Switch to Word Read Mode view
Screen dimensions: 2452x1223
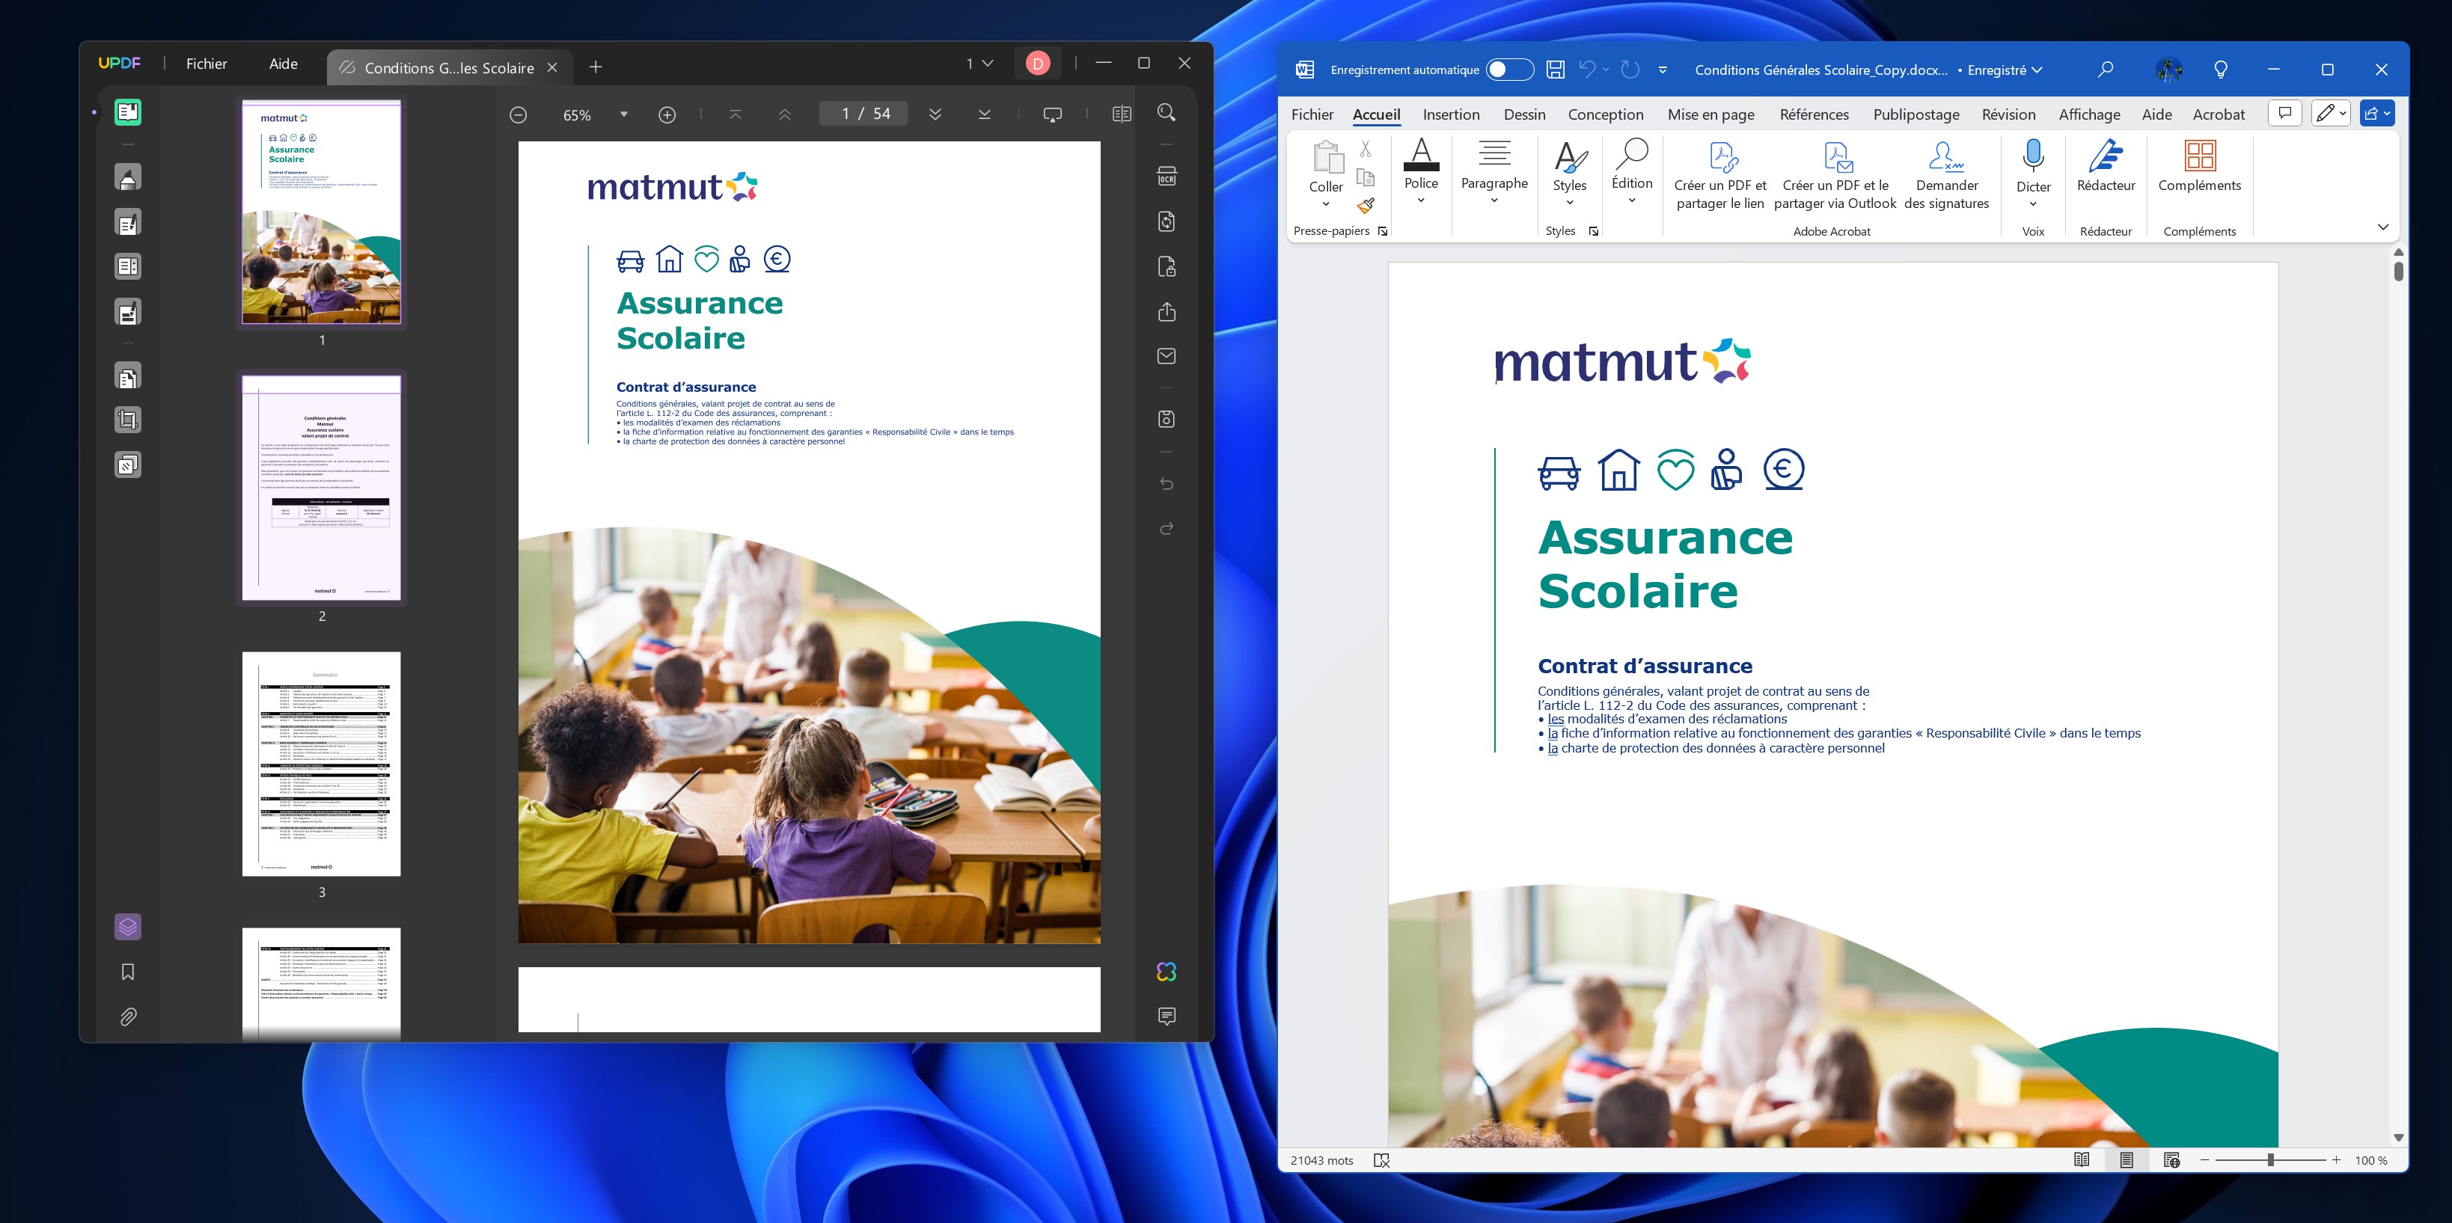[x=2082, y=1160]
